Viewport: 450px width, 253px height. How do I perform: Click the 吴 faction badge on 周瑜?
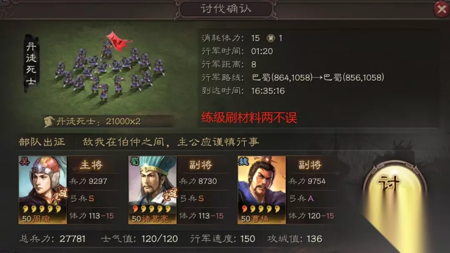pos(24,161)
